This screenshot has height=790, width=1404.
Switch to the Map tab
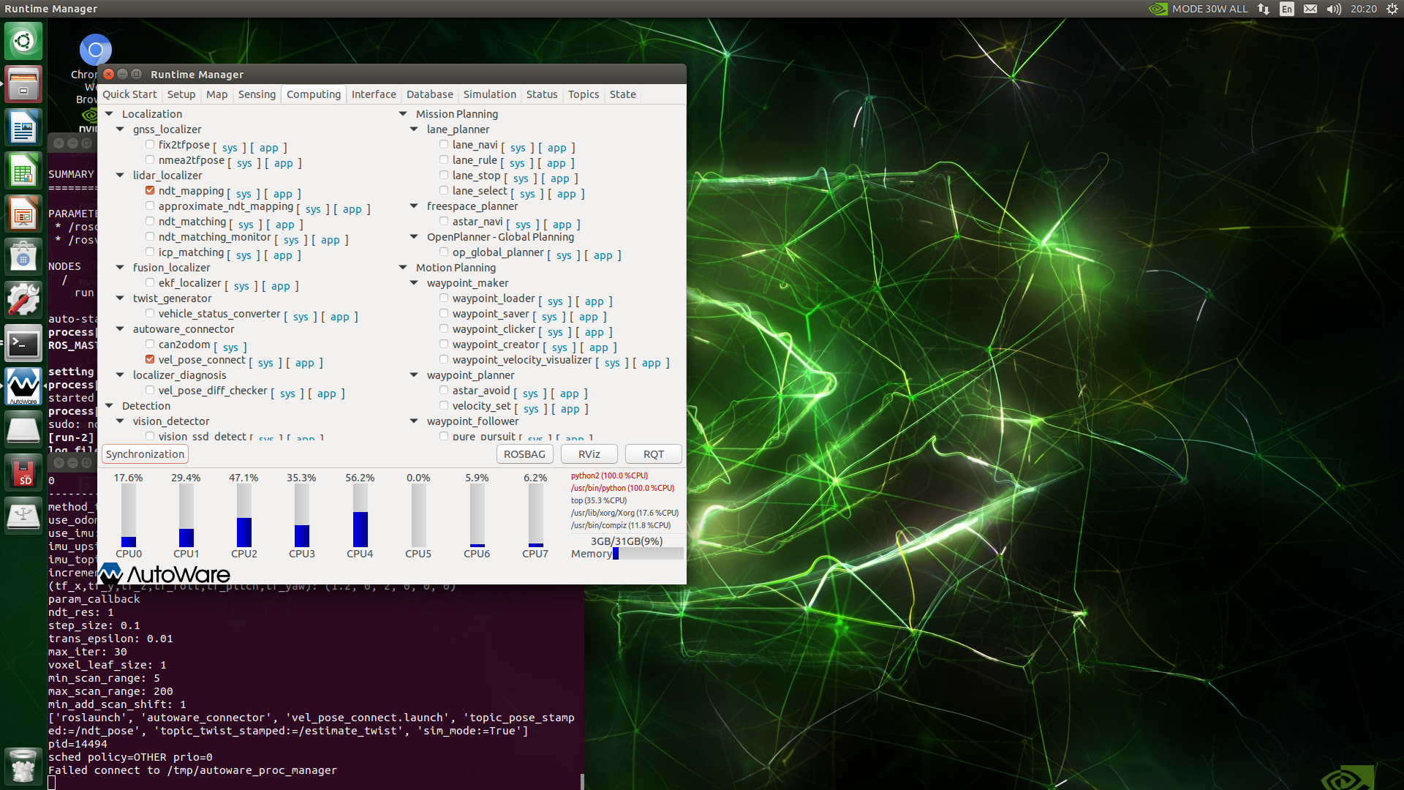pos(216,94)
